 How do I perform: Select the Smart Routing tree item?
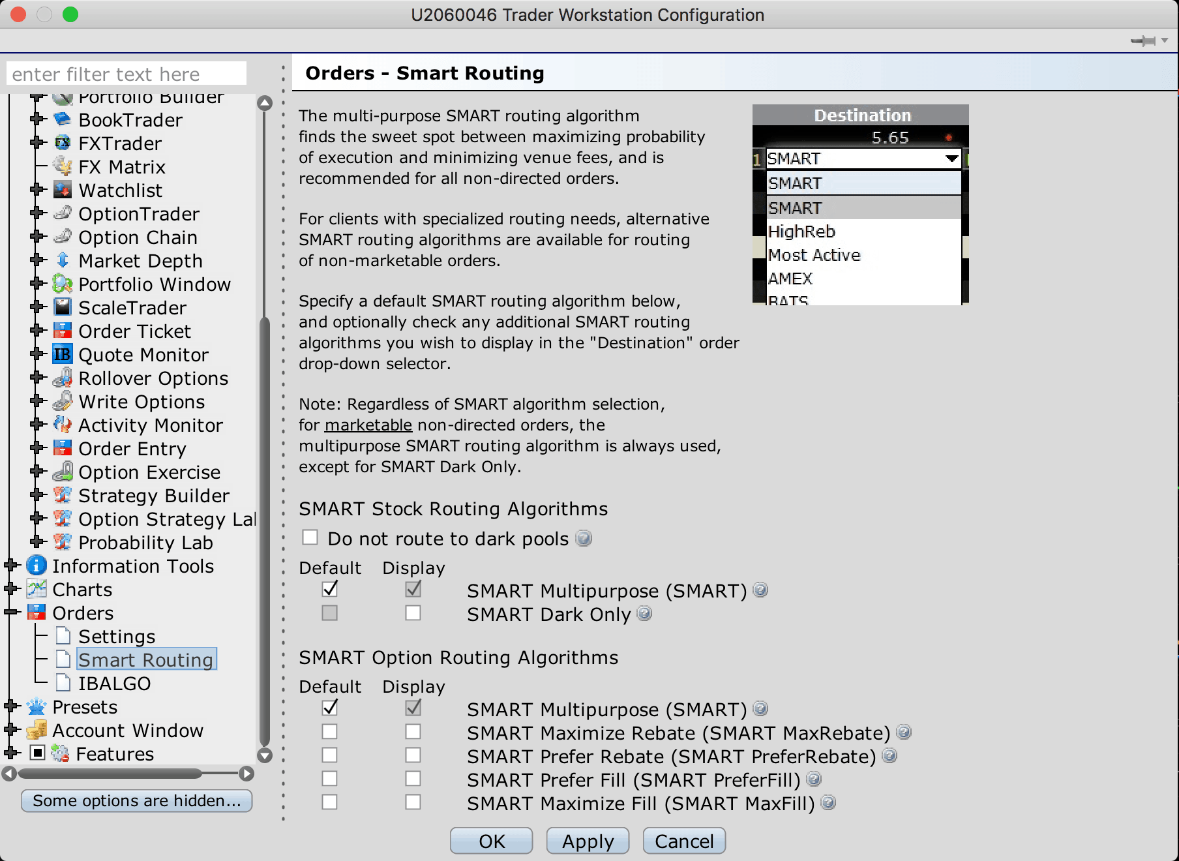(146, 660)
